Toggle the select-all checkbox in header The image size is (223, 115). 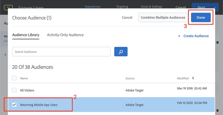tap(14, 78)
